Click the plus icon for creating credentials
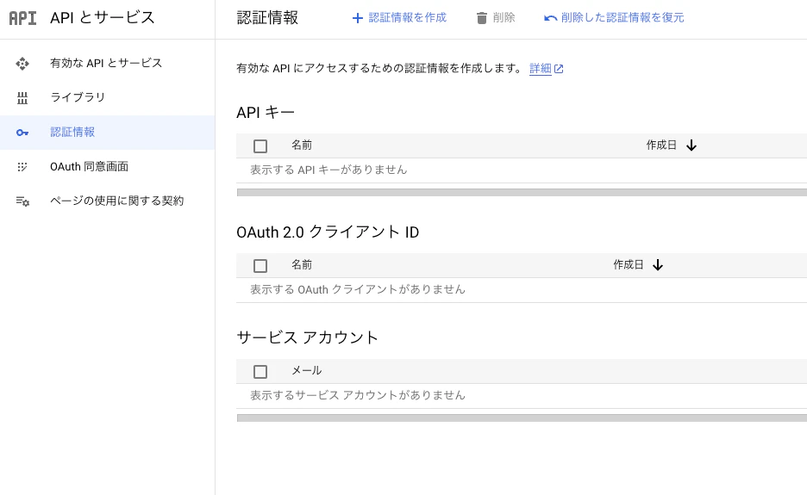The height and width of the screenshot is (495, 807). (357, 18)
